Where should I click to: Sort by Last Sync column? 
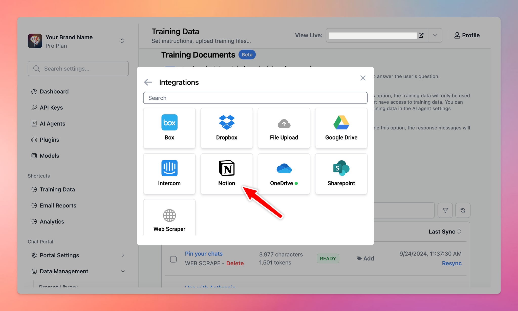tap(445, 231)
